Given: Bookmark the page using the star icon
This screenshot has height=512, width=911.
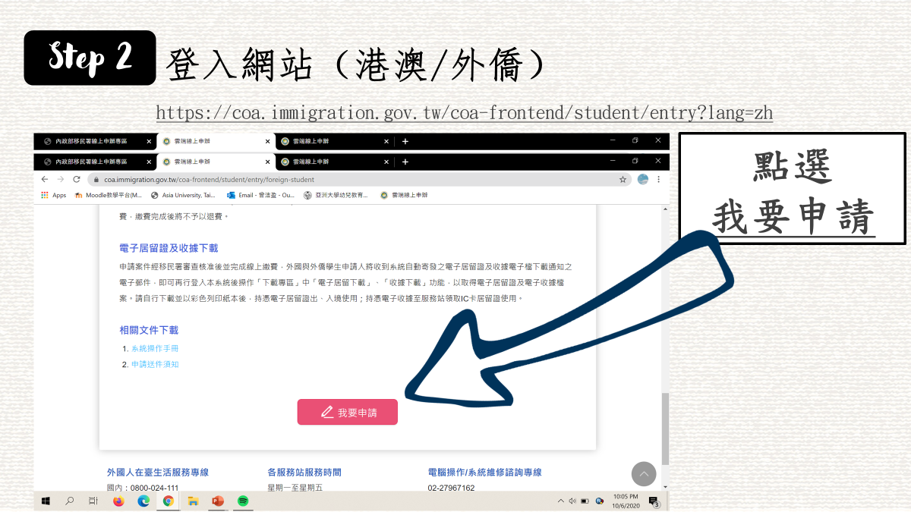Looking at the screenshot, I should [623, 179].
